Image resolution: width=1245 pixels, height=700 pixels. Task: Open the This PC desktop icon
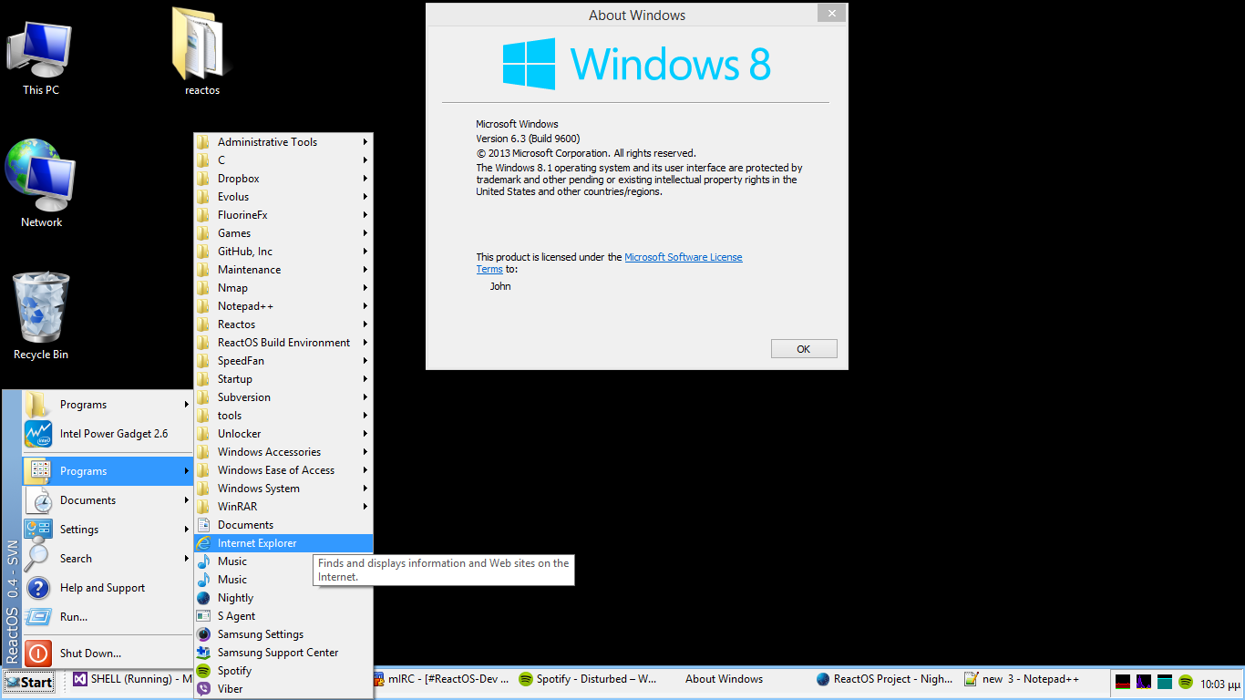click(x=40, y=57)
